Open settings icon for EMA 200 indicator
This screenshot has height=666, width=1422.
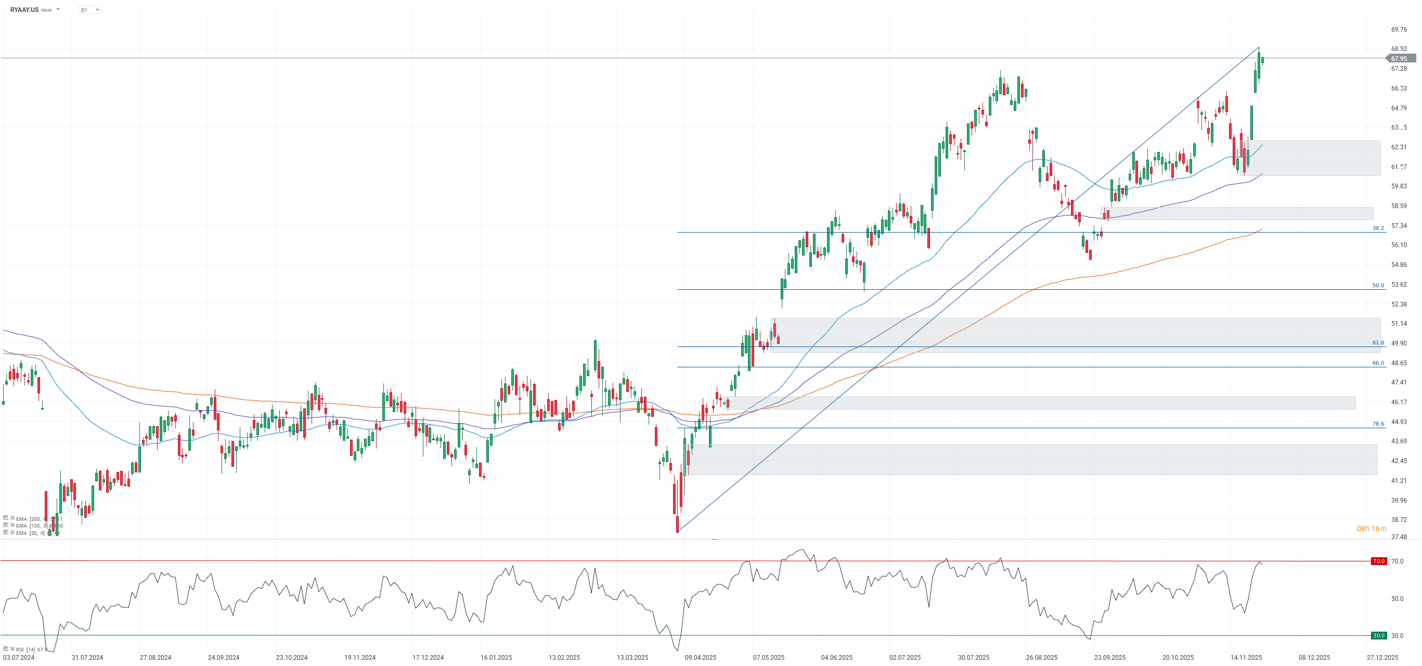point(6,518)
